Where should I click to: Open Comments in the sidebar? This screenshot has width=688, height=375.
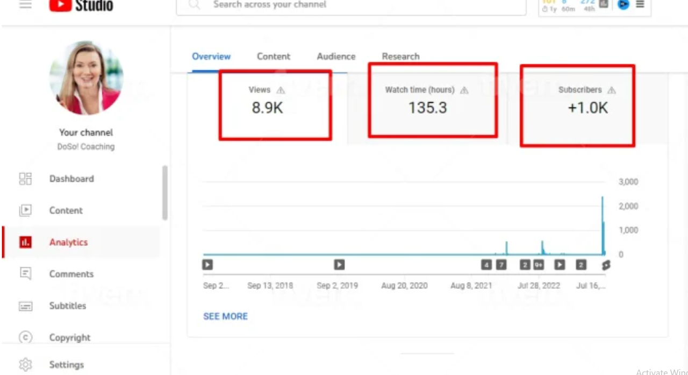pos(71,274)
